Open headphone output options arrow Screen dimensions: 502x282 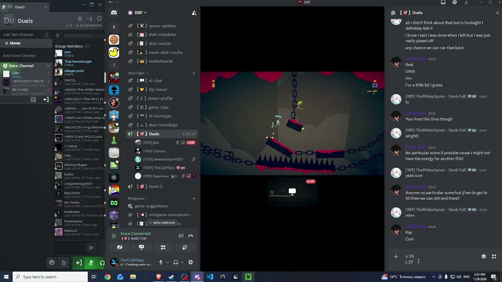[x=182, y=262]
